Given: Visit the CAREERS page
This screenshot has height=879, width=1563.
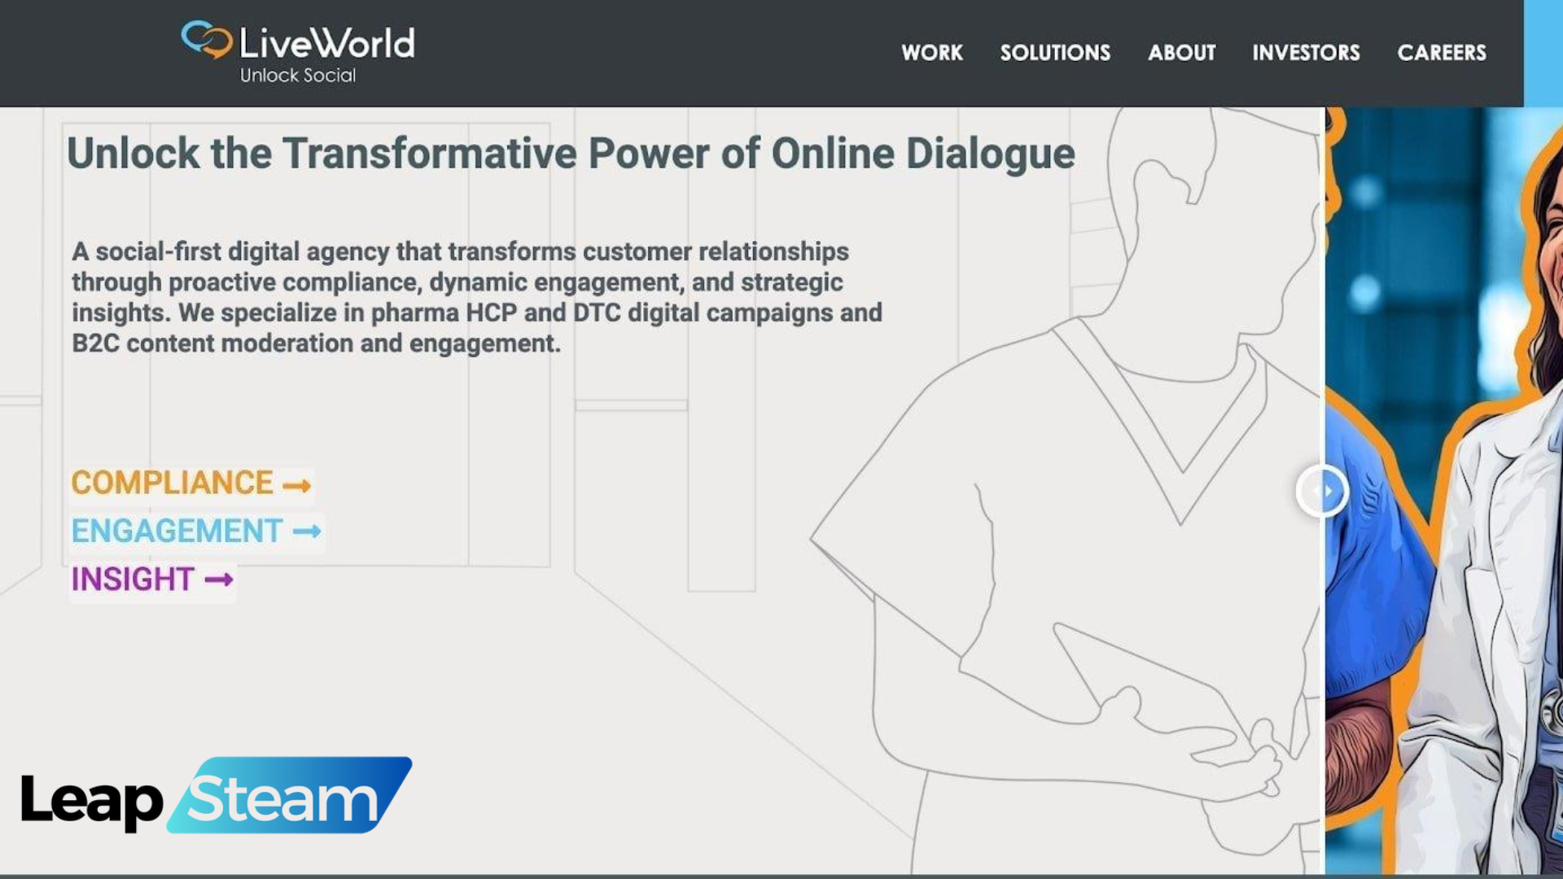Looking at the screenshot, I should [x=1442, y=53].
